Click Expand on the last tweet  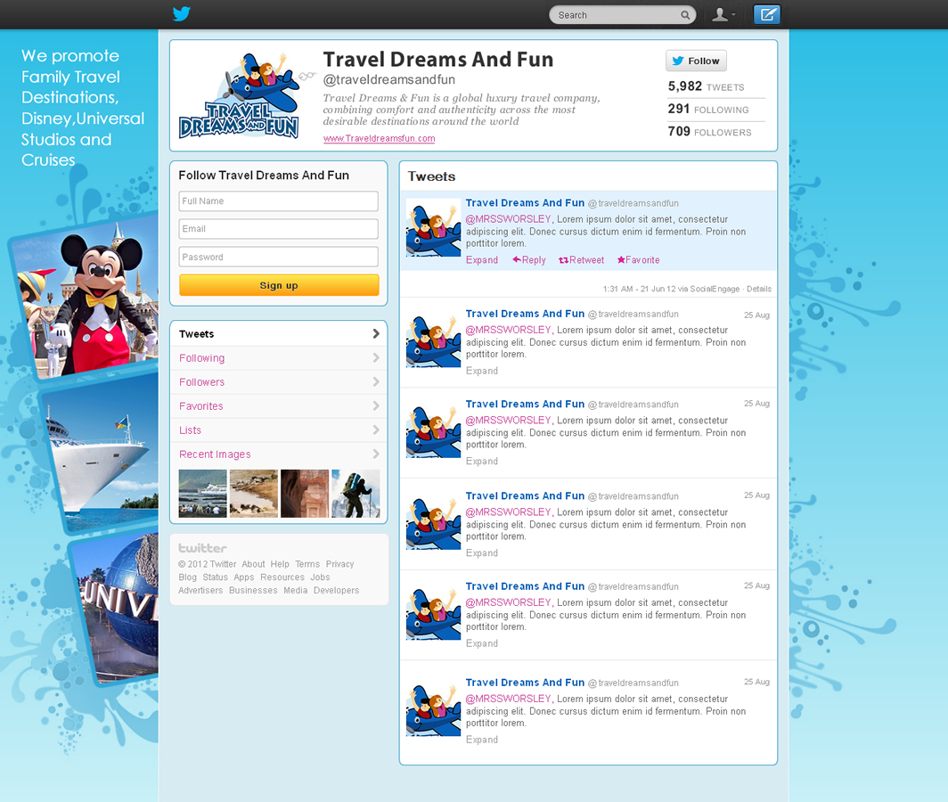[x=482, y=740]
